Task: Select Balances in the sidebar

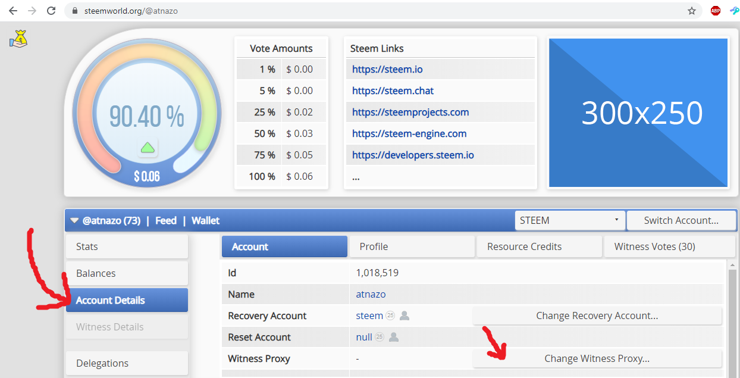Action: click(x=127, y=273)
